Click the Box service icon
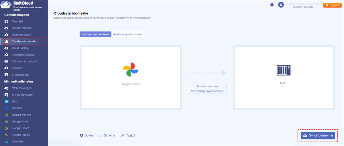This screenshot has height=146, width=344. click(7, 101)
